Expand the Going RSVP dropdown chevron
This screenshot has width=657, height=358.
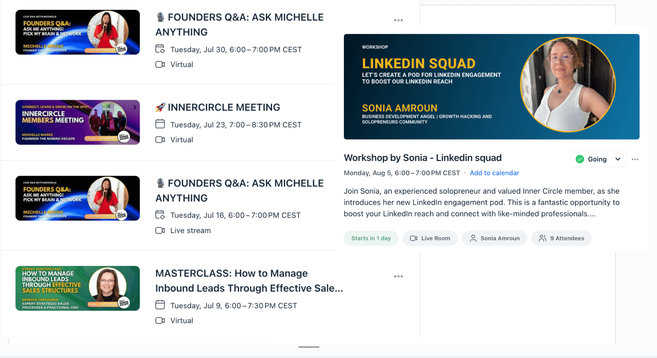pyautogui.click(x=618, y=159)
